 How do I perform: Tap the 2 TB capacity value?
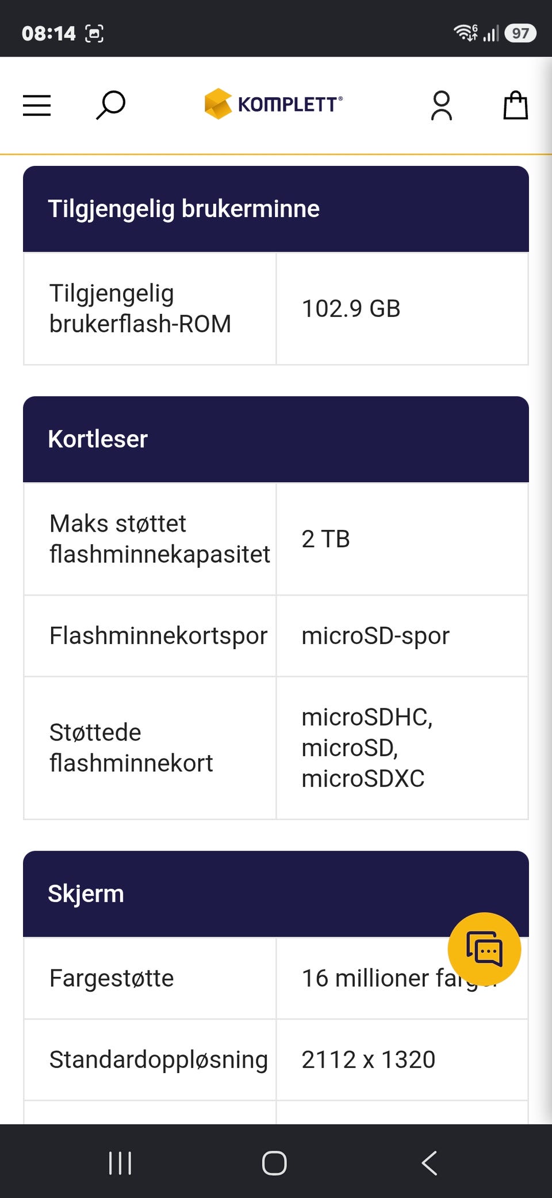click(x=326, y=539)
